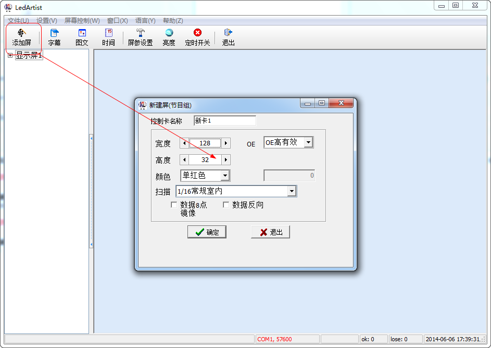
Task: Open the 屏幕控制(W) menu
Action: [82, 21]
